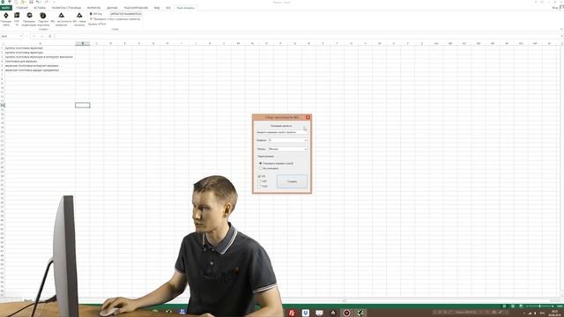Switch to the SEO ribbon tab
The image size is (564, 317).
(x=168, y=8)
